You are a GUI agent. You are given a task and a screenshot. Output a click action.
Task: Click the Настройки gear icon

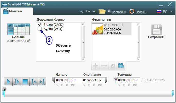[109, 11]
